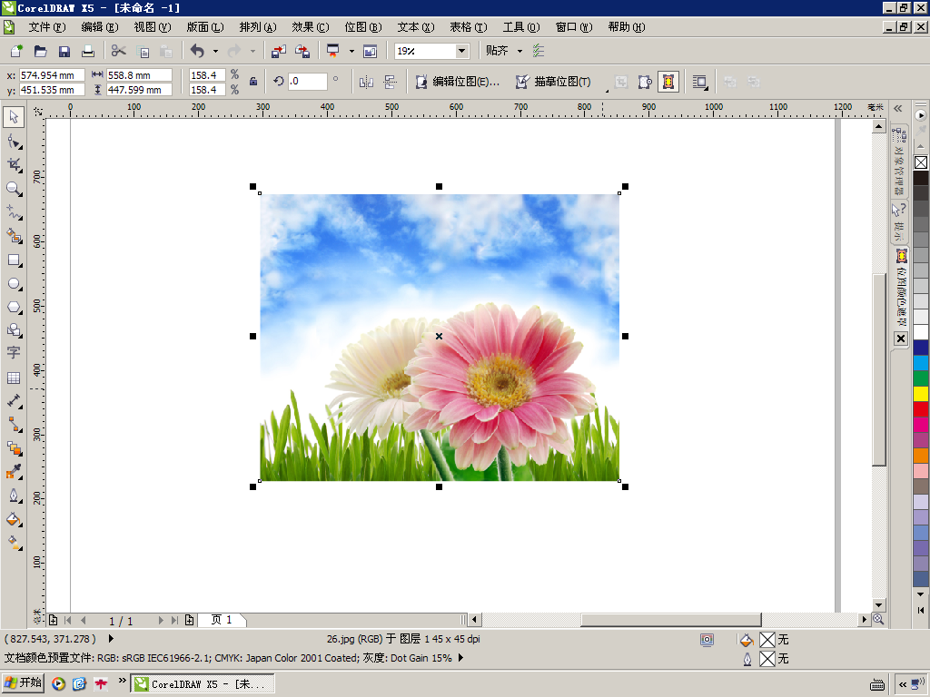
Task: Pick the red color swatch
Action: (x=921, y=408)
